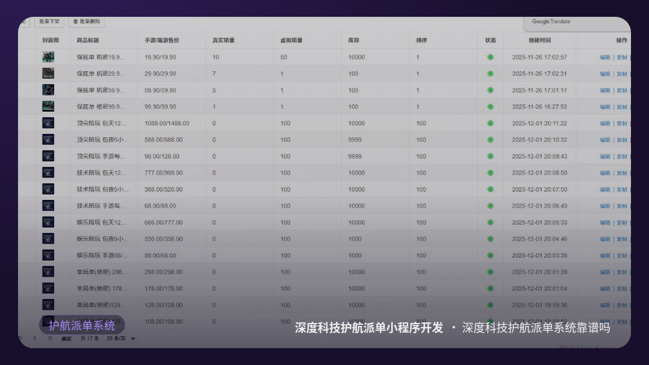Click the 确定 pagination confirm button
This screenshot has height=365, width=649.
(x=67, y=339)
